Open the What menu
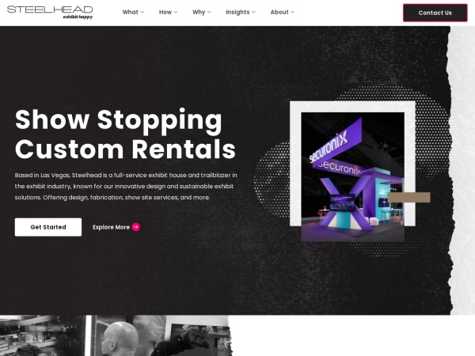The height and width of the screenshot is (356, 475). pyautogui.click(x=133, y=12)
